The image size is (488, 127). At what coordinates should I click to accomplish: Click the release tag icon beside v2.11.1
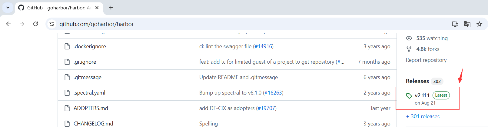point(409,96)
